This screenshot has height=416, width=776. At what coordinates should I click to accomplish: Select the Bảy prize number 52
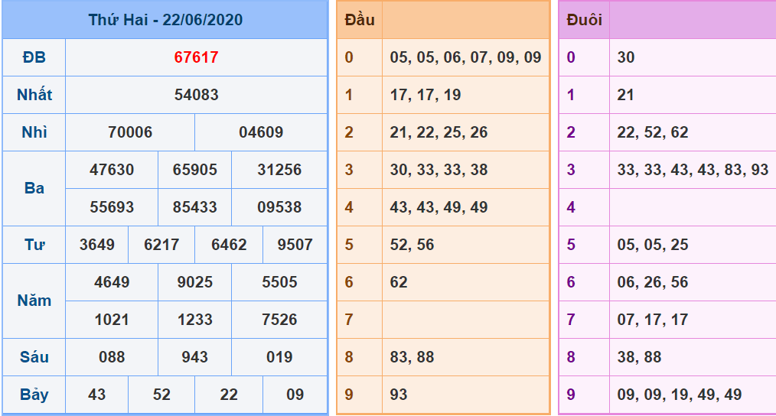click(x=161, y=395)
